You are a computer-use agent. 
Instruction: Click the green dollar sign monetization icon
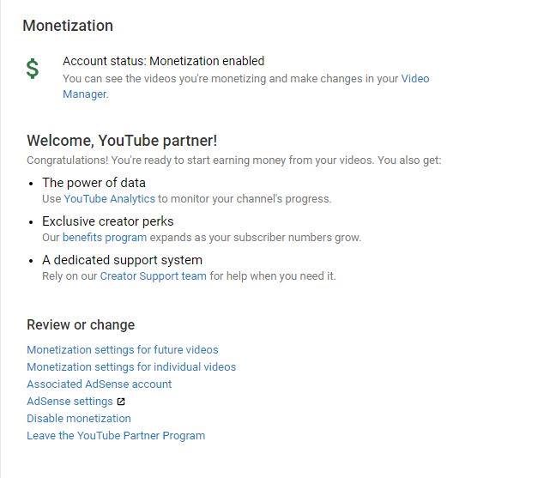point(33,69)
